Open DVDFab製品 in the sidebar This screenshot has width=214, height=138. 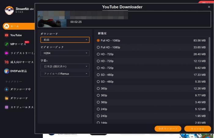[x=18, y=71]
